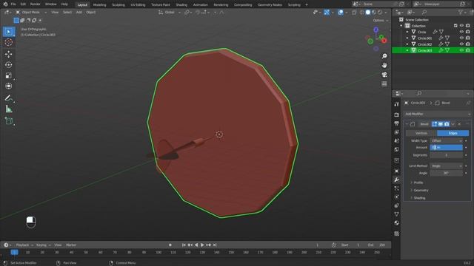Hide the Circle object via eye icon
The width and height of the screenshot is (474, 266).
[461, 32]
